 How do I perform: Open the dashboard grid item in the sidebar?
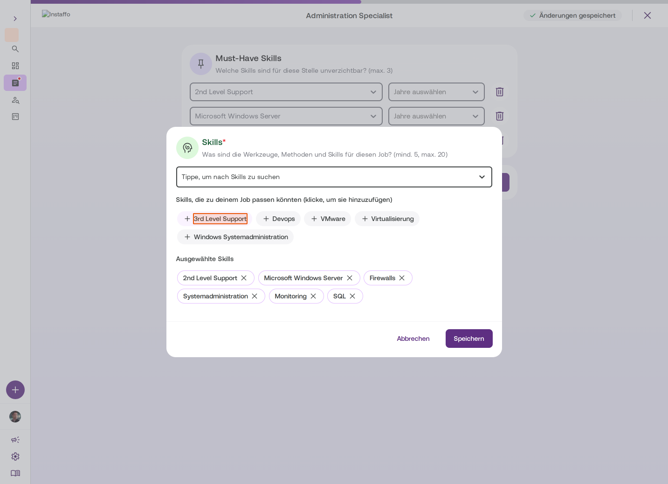tap(15, 66)
